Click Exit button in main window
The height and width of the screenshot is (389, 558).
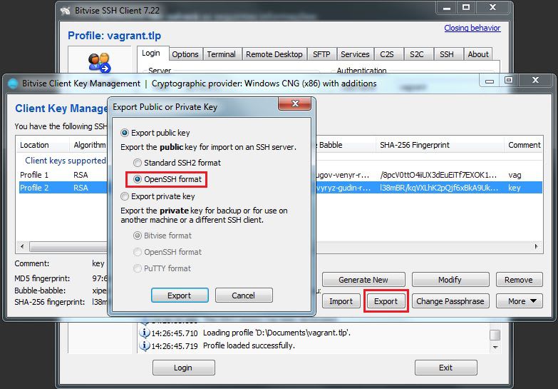(446, 368)
